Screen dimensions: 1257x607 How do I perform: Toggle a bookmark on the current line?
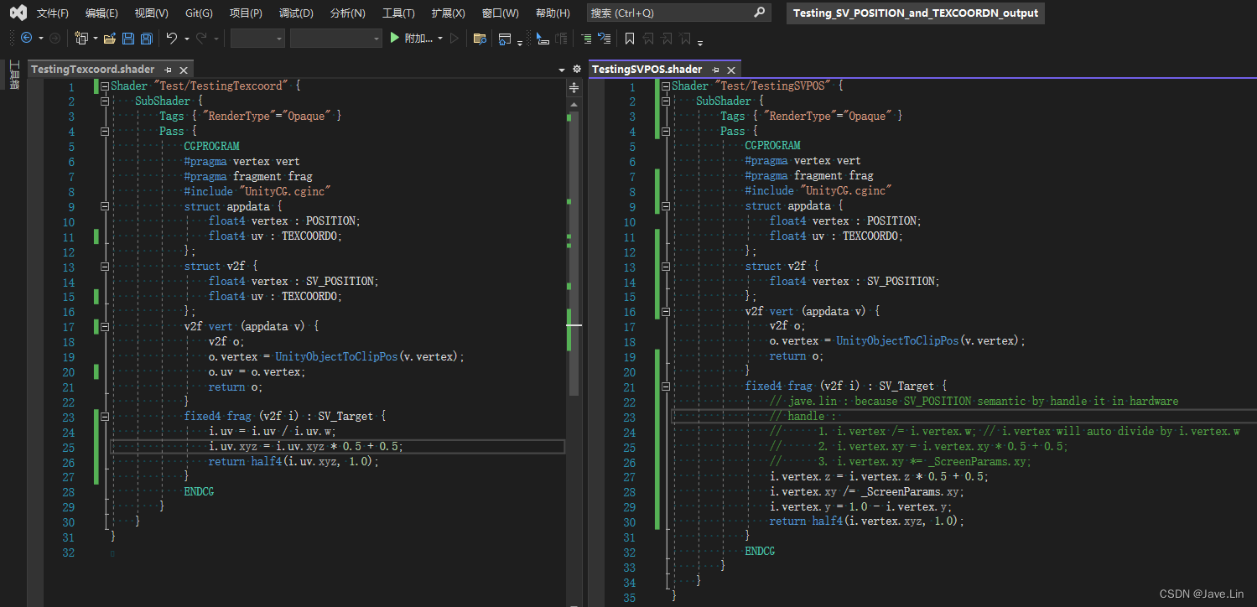pyautogui.click(x=630, y=38)
